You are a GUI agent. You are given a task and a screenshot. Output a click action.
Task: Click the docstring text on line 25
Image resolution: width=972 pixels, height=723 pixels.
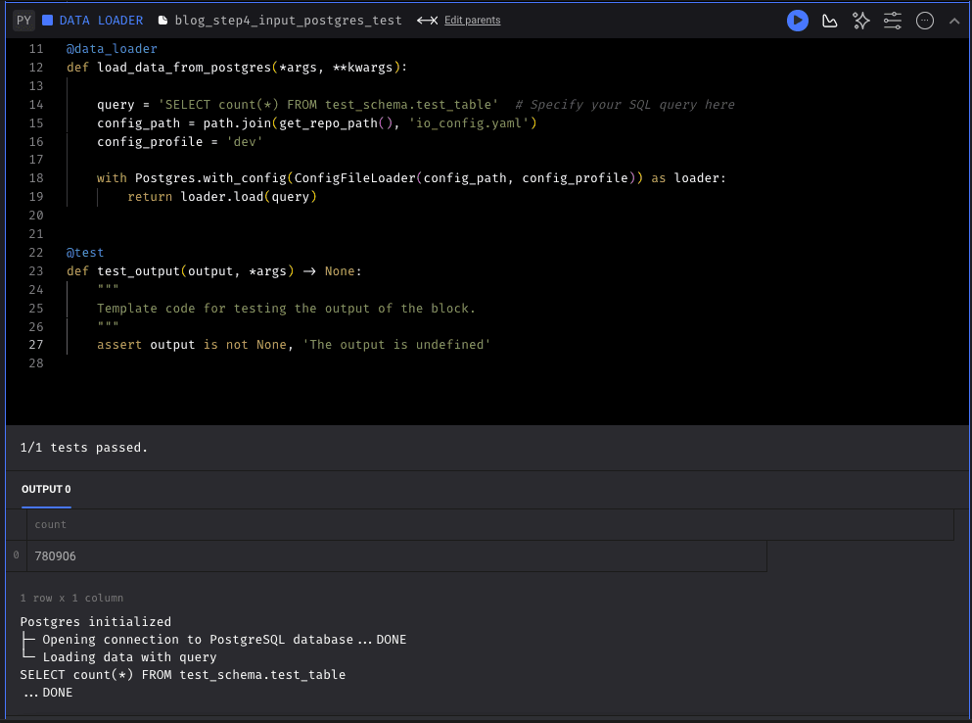click(x=286, y=309)
